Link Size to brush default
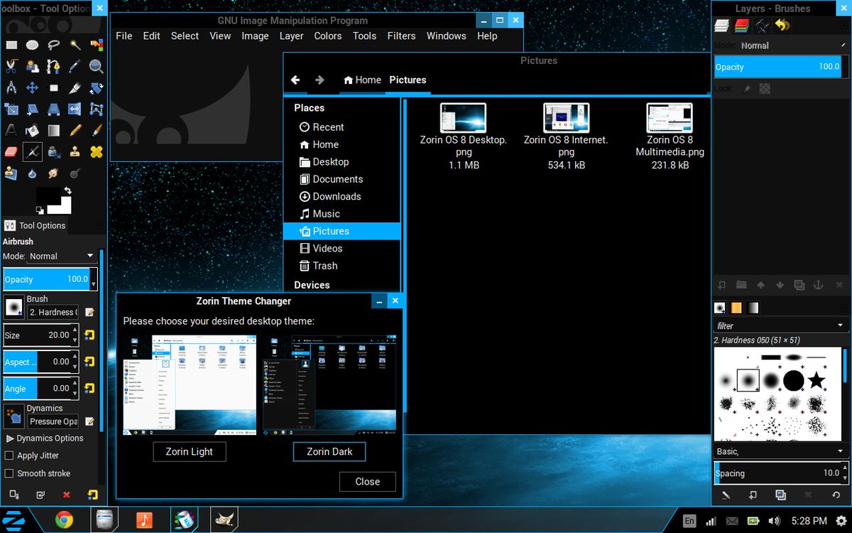The image size is (852, 533). point(89,335)
